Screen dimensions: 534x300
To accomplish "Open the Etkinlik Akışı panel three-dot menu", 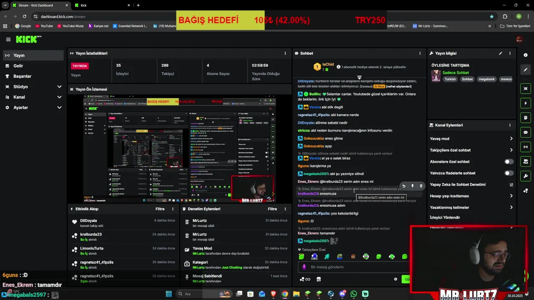I will point(173,209).
